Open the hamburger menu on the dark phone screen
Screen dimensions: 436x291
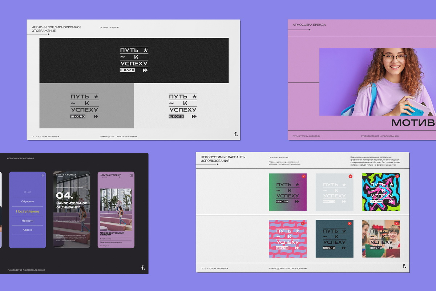[x=87, y=175]
